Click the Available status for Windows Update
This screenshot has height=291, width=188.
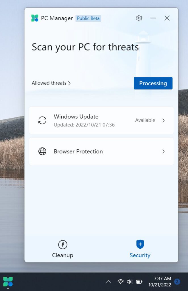tap(145, 120)
